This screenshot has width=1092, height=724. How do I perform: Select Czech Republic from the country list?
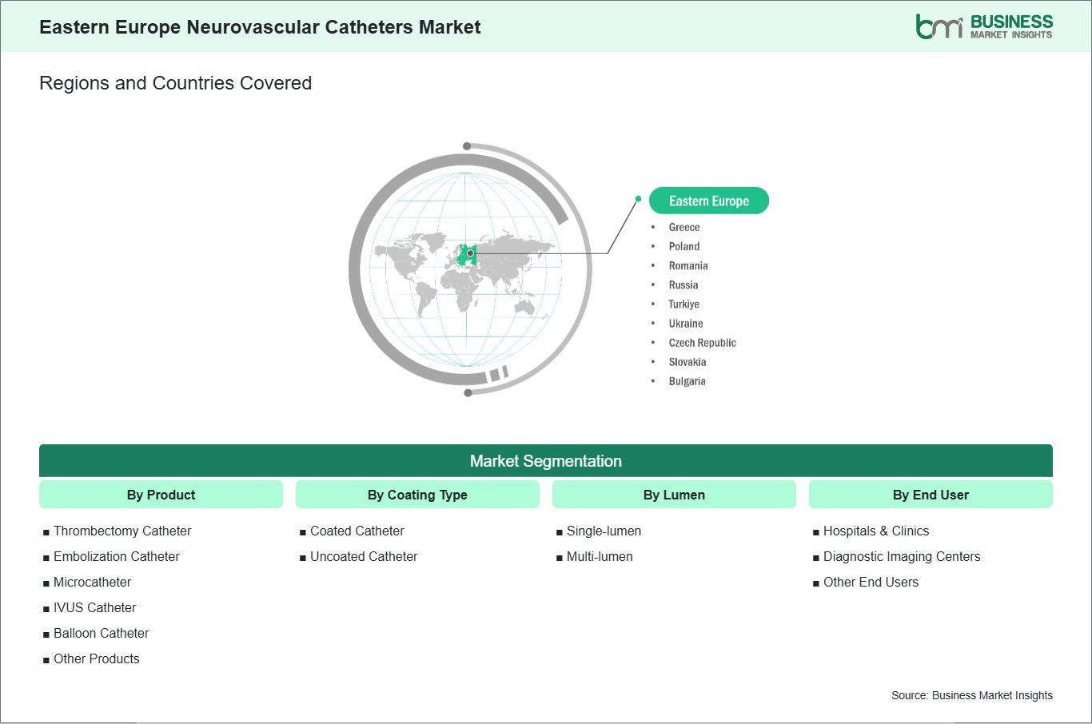coord(702,342)
